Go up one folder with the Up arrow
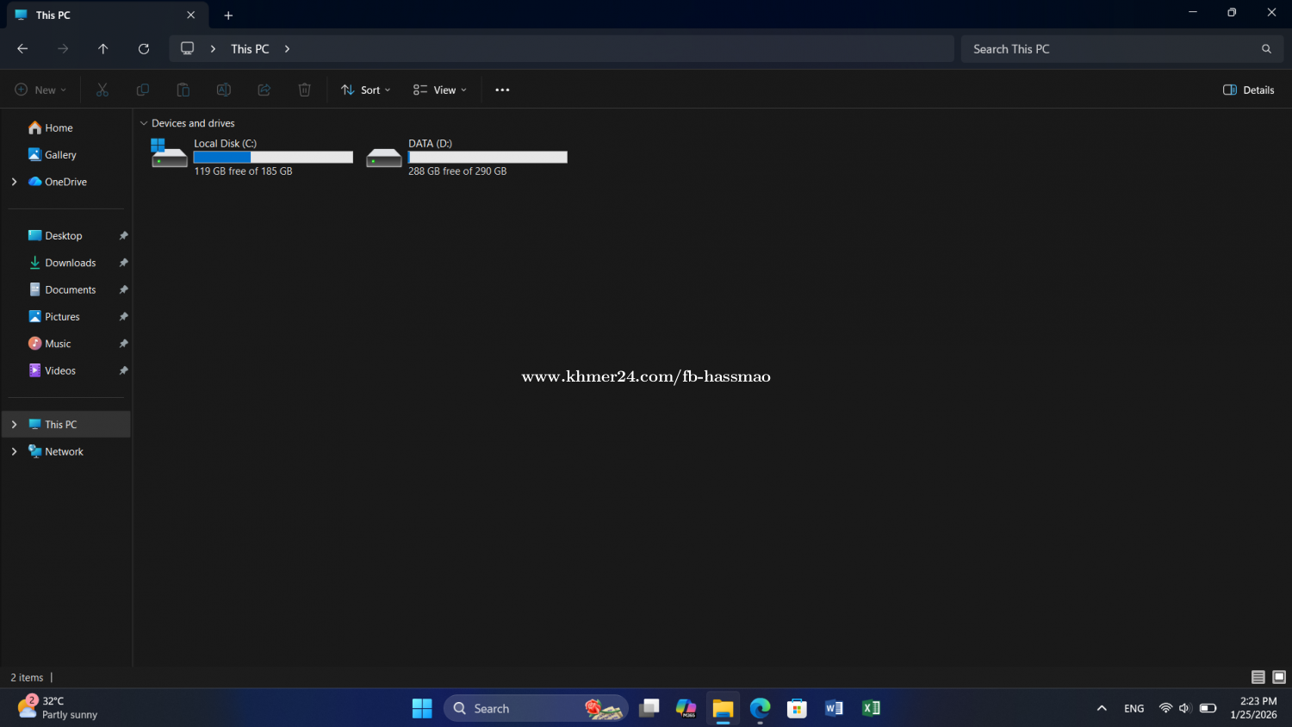Image resolution: width=1292 pixels, height=727 pixels. click(x=103, y=49)
